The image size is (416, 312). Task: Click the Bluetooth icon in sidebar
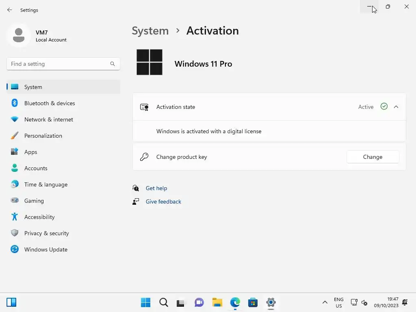pyautogui.click(x=15, y=103)
